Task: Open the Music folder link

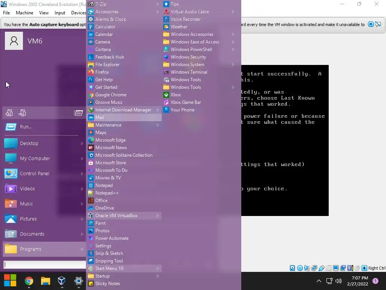Action: [x=44, y=204]
